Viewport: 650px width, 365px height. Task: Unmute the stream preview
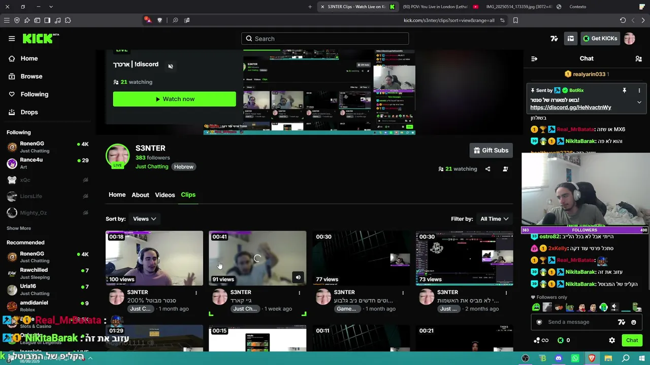171,66
